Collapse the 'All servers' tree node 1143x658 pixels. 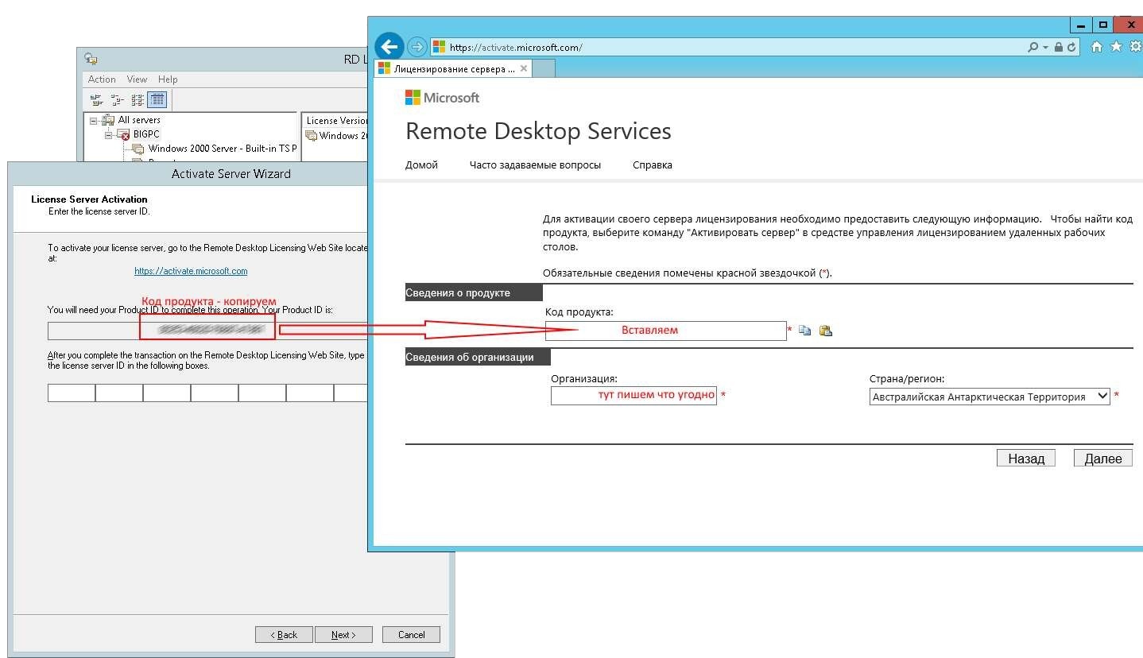point(93,121)
